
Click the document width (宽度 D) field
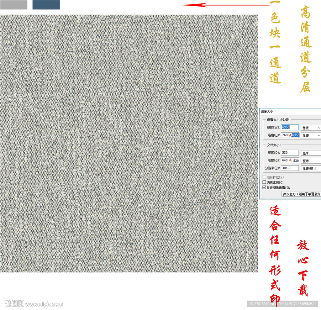tap(290, 153)
